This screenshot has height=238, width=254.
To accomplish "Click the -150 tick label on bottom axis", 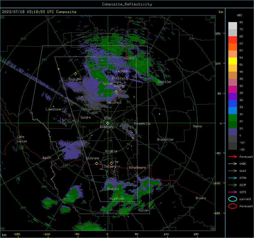I will tap(17, 234).
